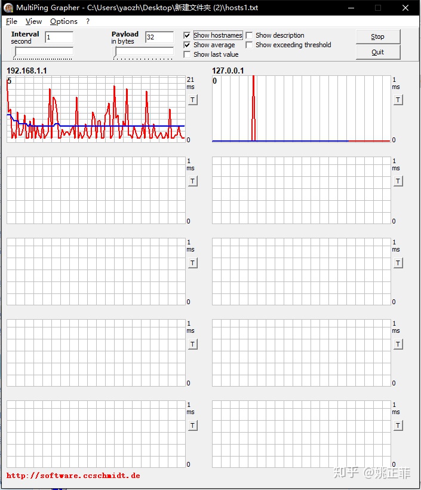The height and width of the screenshot is (490, 421).
Task: Open the View menu
Action: [x=33, y=22]
